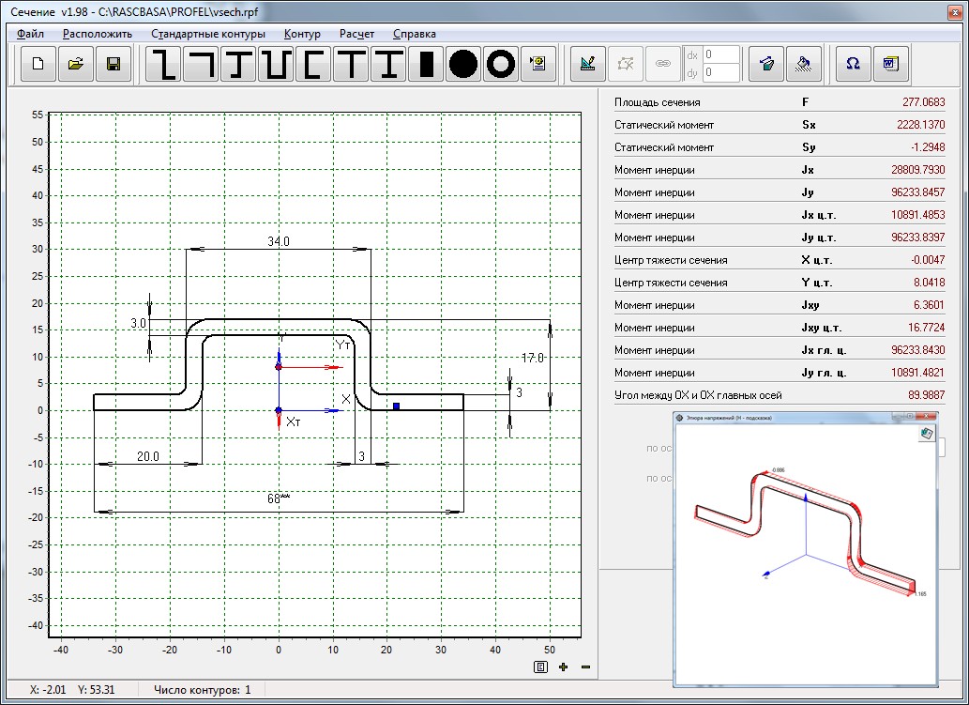Click the edit contour nodes tool
969x705 pixels.
626,64
